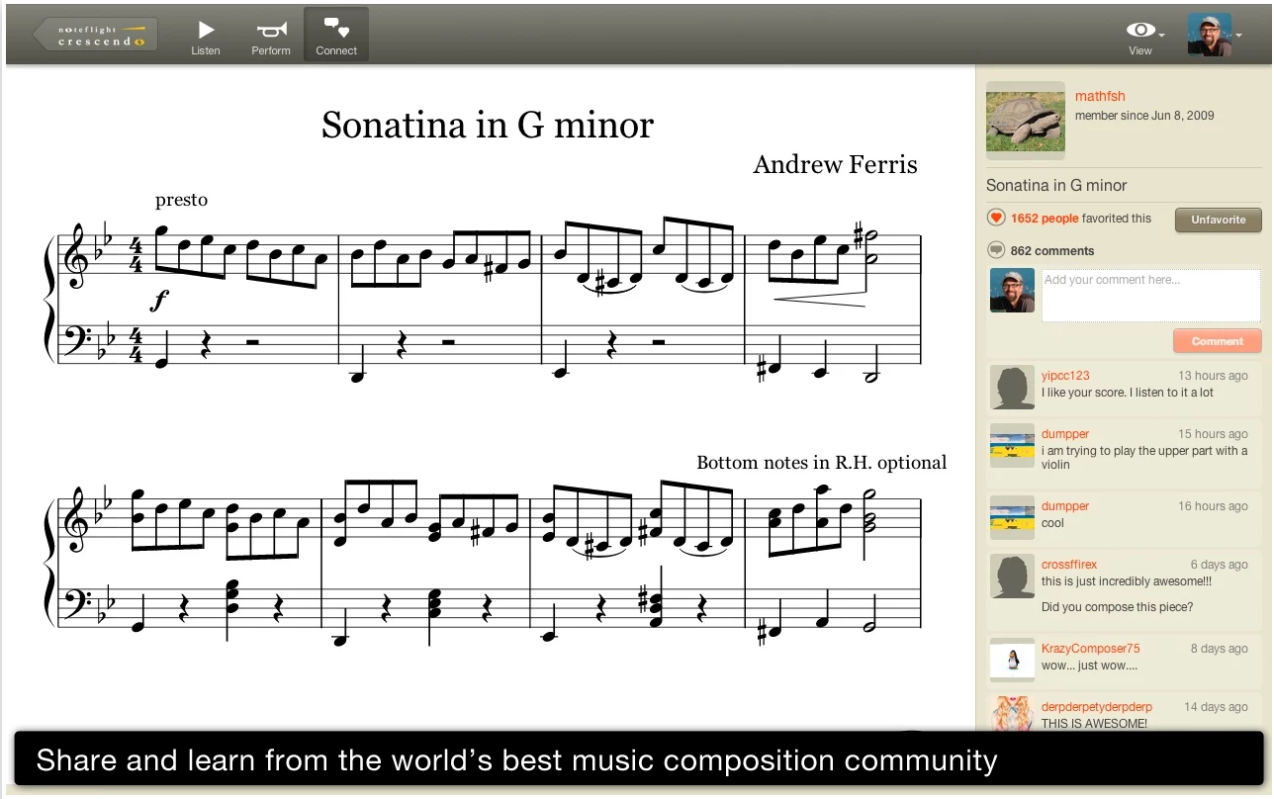Click yipcc123 silhouette avatar
The height and width of the screenshot is (799, 1274).
click(1012, 387)
